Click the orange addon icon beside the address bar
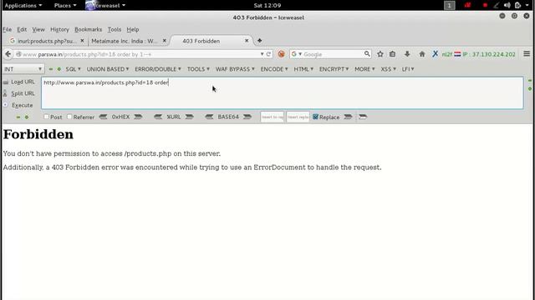 [x=281, y=54]
